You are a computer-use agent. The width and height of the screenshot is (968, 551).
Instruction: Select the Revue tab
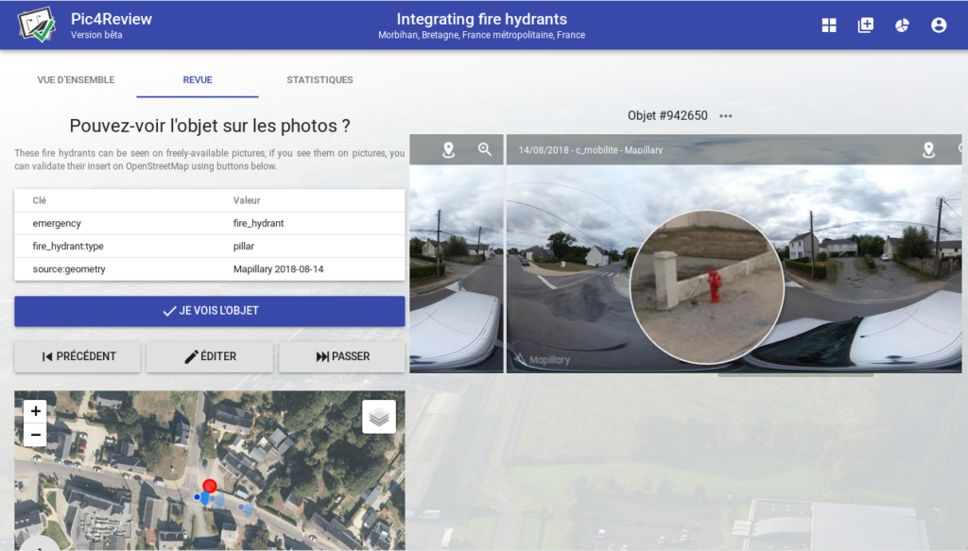point(198,80)
